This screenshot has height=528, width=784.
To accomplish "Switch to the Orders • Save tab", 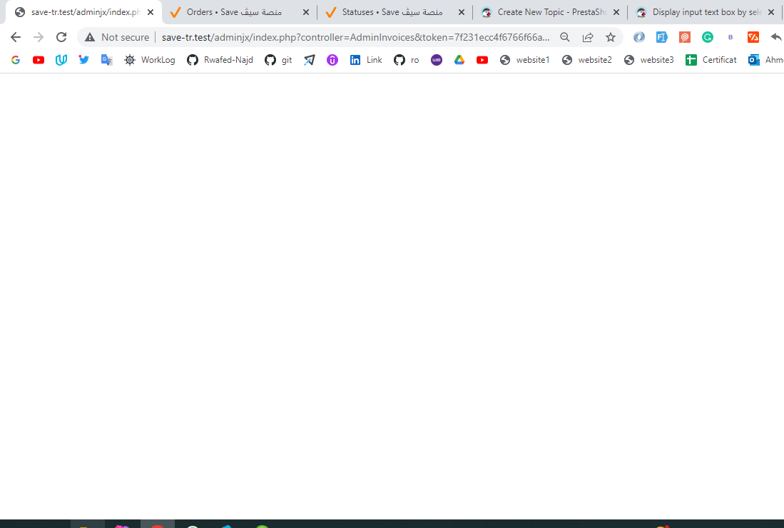I will click(x=239, y=12).
